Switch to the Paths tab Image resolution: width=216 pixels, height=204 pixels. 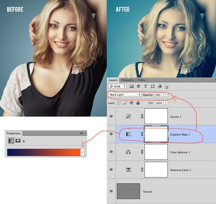point(141,80)
